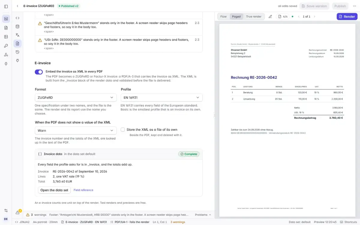Click the Render button
360x225 pixels.
(x=347, y=16)
